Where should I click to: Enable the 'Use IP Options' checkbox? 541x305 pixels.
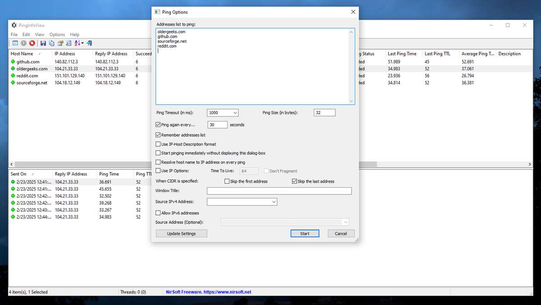tap(158, 170)
